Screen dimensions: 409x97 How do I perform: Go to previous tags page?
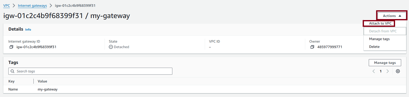pyautogui.click(x=374, y=71)
